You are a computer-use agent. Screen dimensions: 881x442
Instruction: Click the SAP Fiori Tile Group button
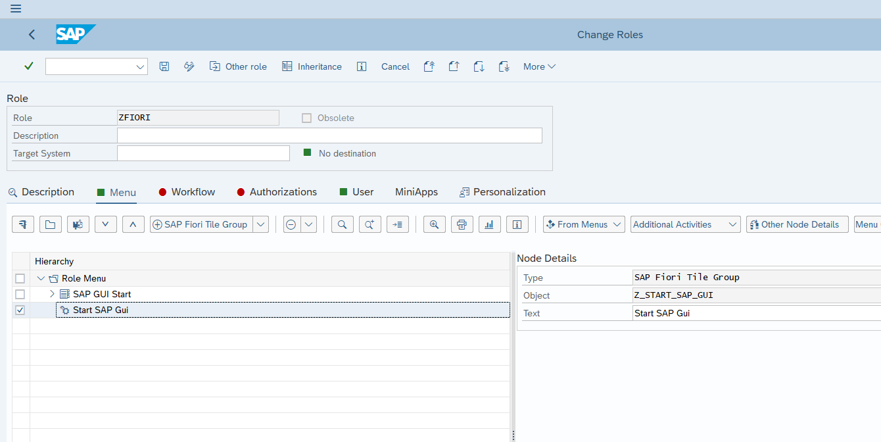coord(201,224)
